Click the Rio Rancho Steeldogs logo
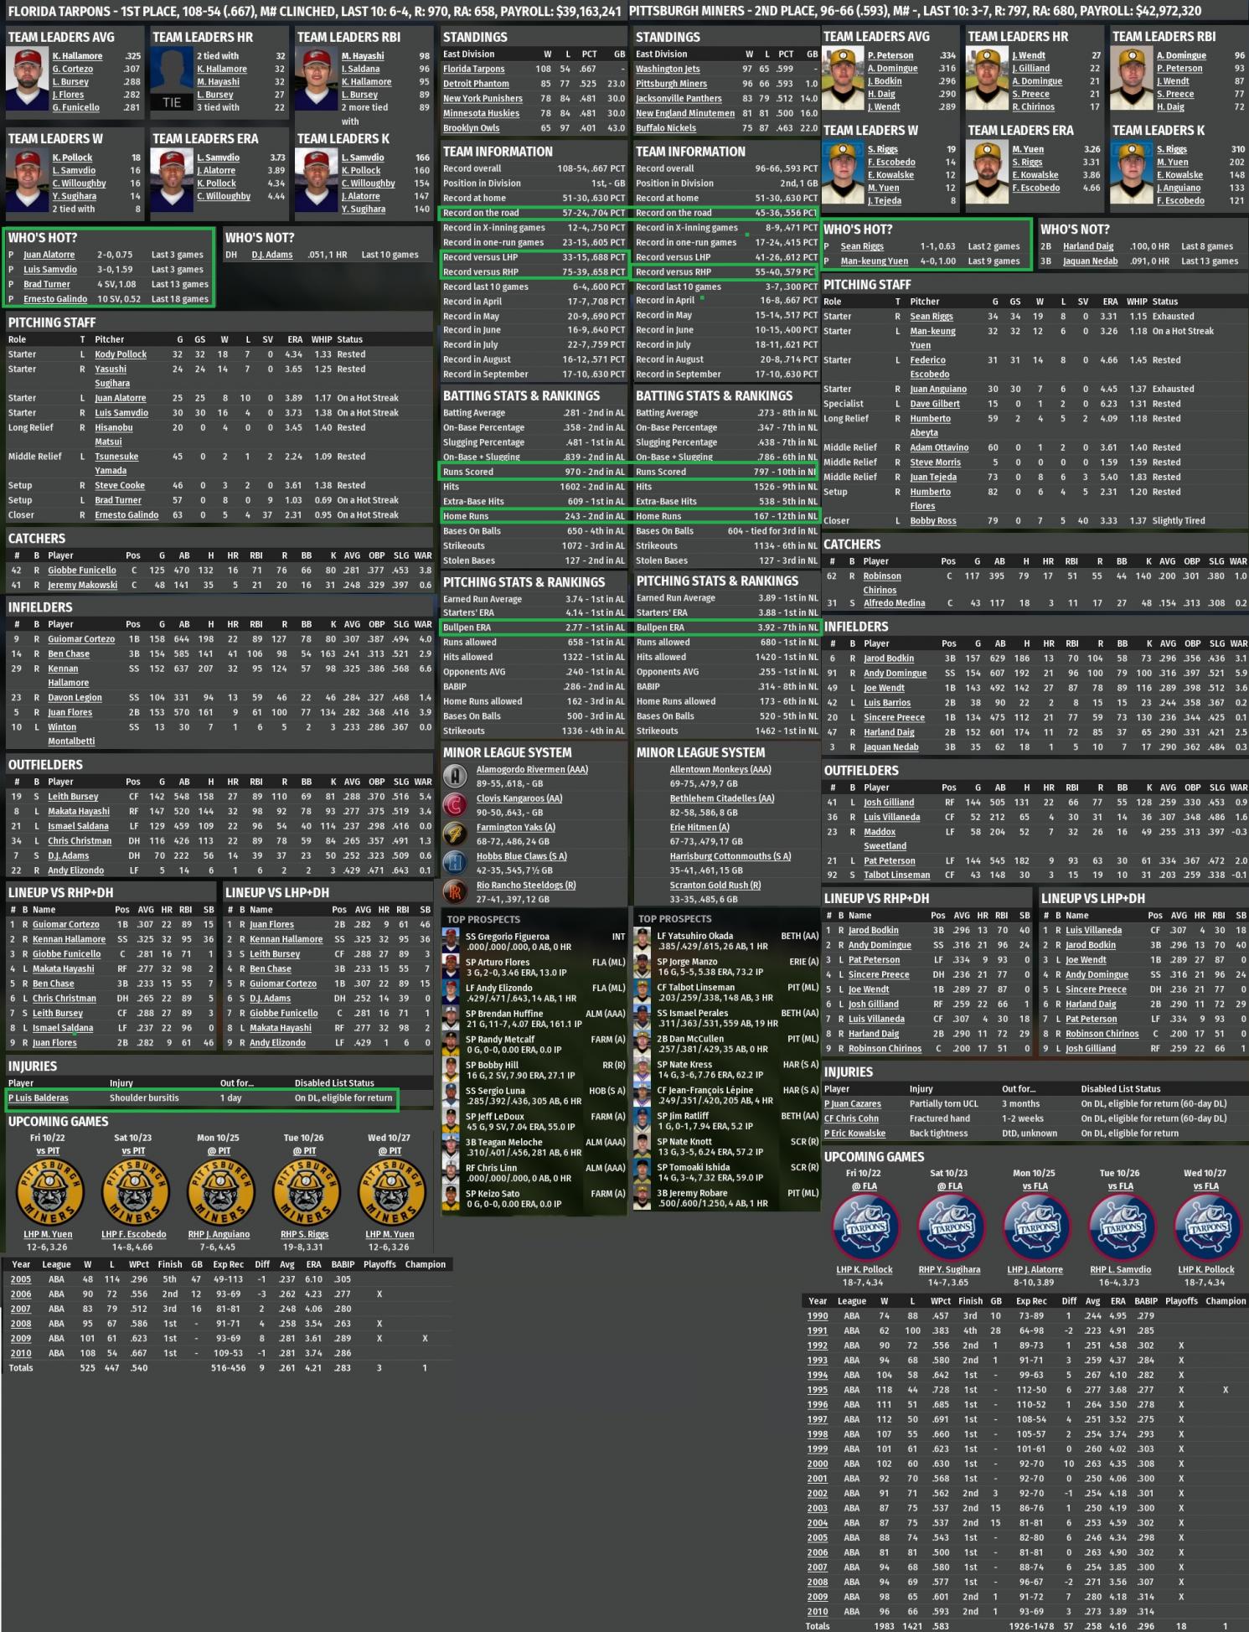The image size is (1249, 1632). point(455,892)
